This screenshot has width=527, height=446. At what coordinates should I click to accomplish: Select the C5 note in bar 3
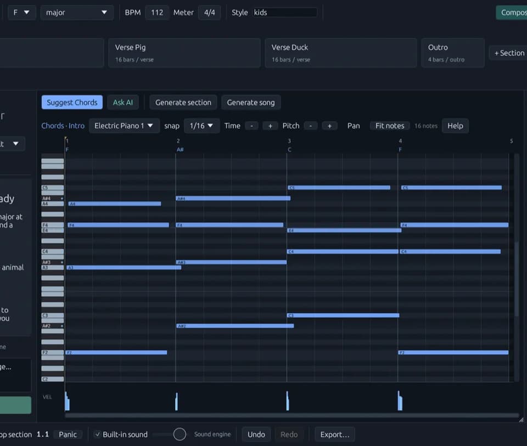pyautogui.click(x=339, y=188)
